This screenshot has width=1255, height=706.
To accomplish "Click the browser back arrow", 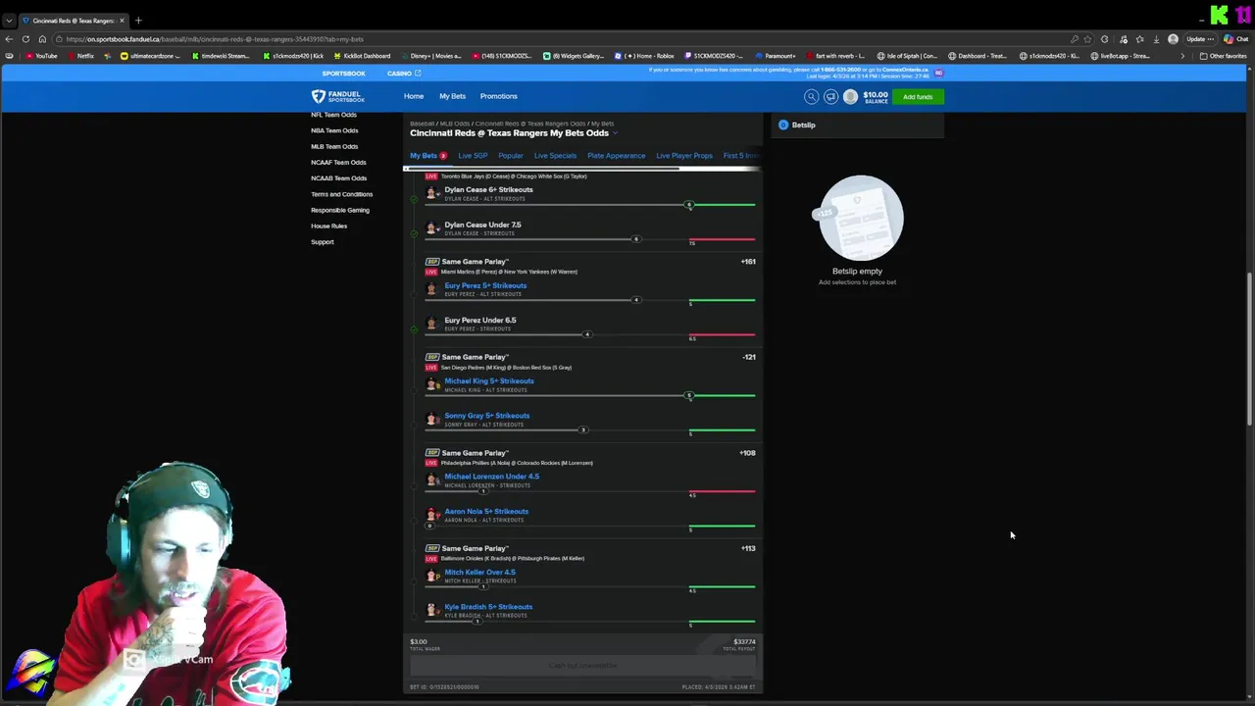I will tap(9, 39).
